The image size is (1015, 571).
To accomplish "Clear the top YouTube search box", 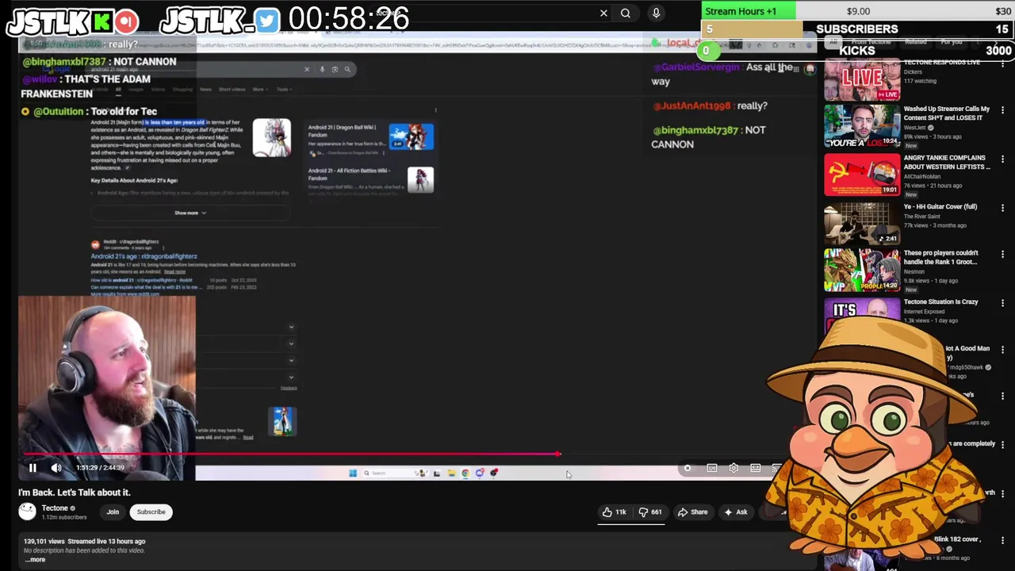I will click(603, 13).
